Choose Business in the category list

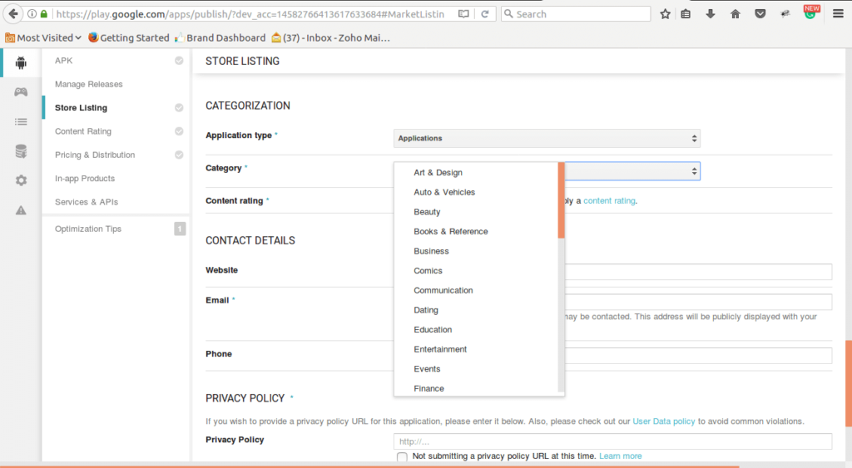click(x=431, y=251)
